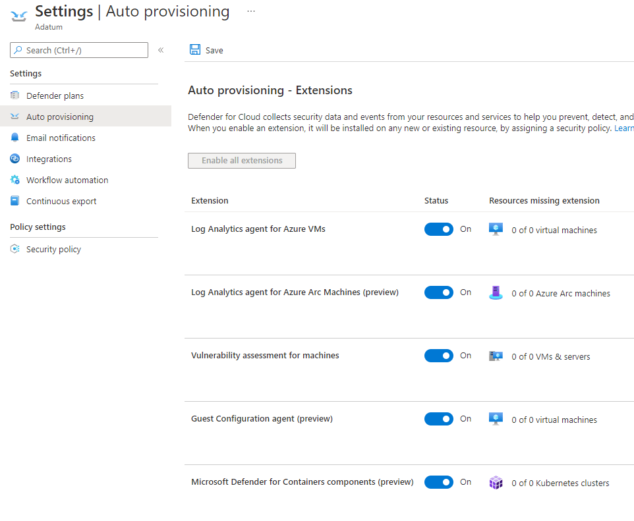Toggle Guest Configuration agent off
Viewport: 634px width, 521px height.
click(x=439, y=419)
